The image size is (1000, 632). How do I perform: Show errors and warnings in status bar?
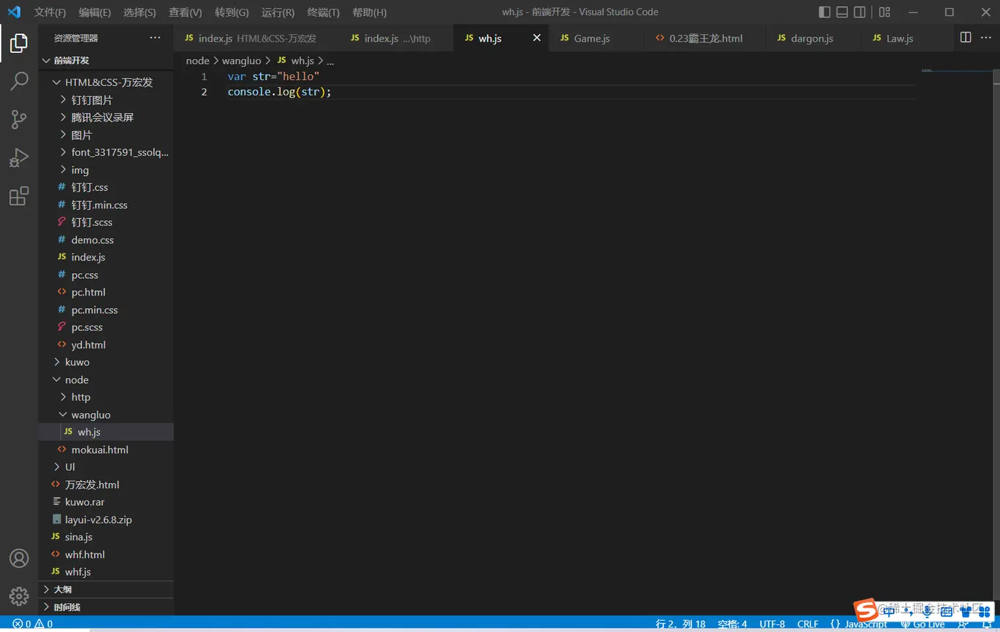point(32,623)
